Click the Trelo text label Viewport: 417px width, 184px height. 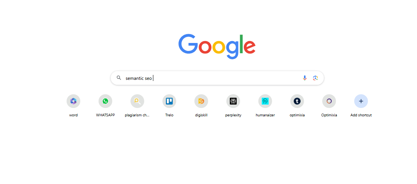pos(169,115)
